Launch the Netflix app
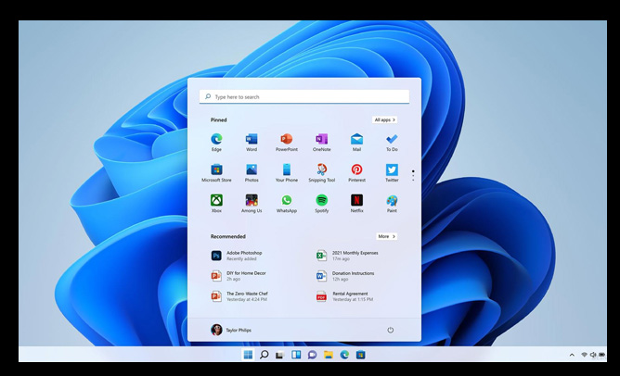The image size is (620, 376). 356,204
